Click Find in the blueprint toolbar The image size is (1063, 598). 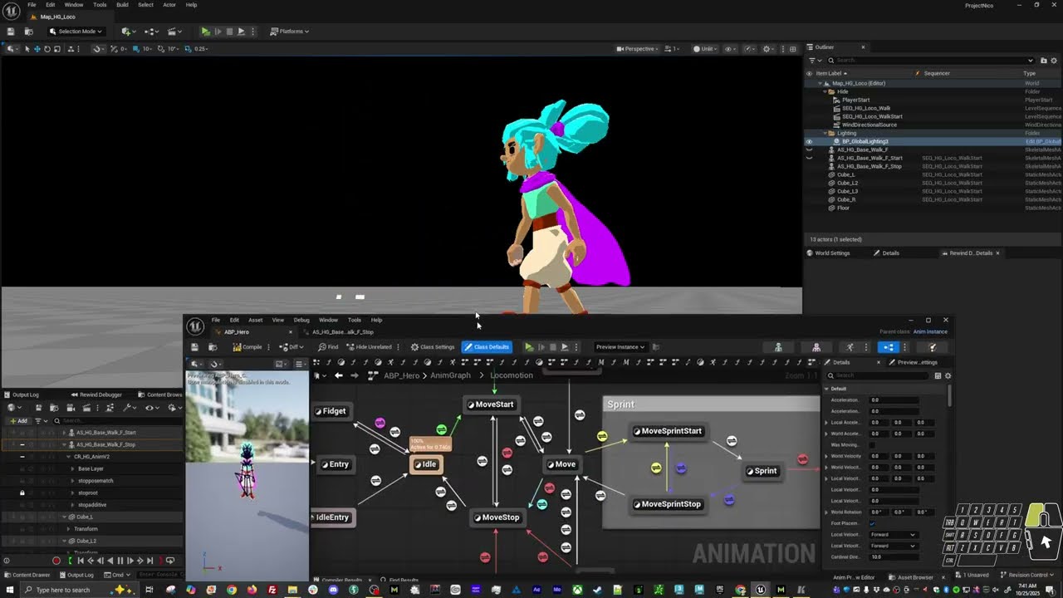coord(329,347)
